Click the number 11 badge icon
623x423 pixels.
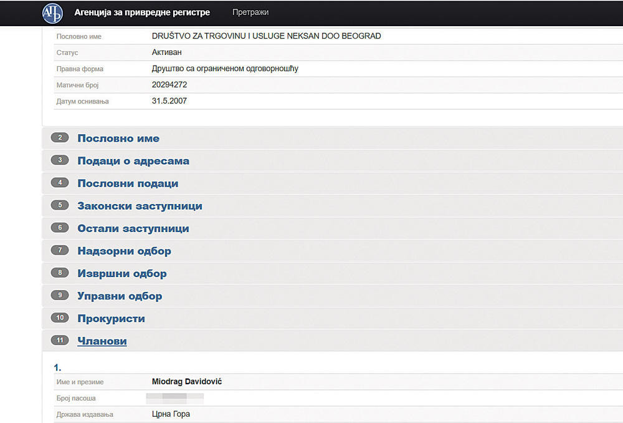coord(60,340)
